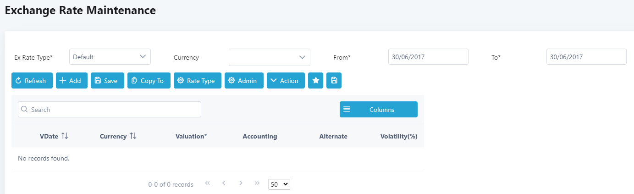Open the Action menu button
The height and width of the screenshot is (194, 634).
(286, 81)
